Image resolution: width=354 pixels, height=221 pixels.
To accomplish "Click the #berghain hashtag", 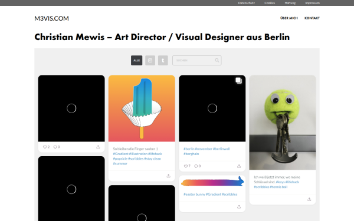I will click(191, 154).
